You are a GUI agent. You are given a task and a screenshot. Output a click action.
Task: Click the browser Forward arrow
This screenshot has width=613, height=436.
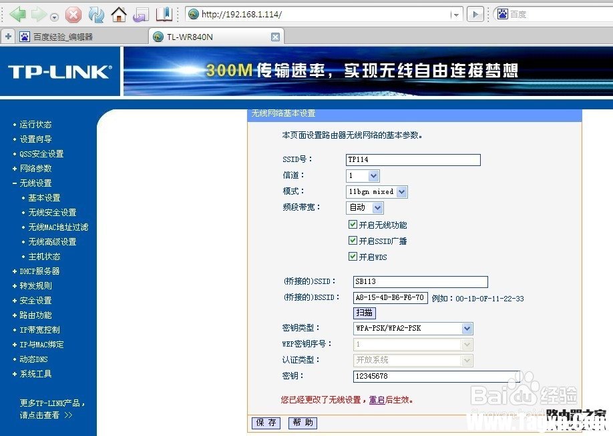tap(38, 15)
